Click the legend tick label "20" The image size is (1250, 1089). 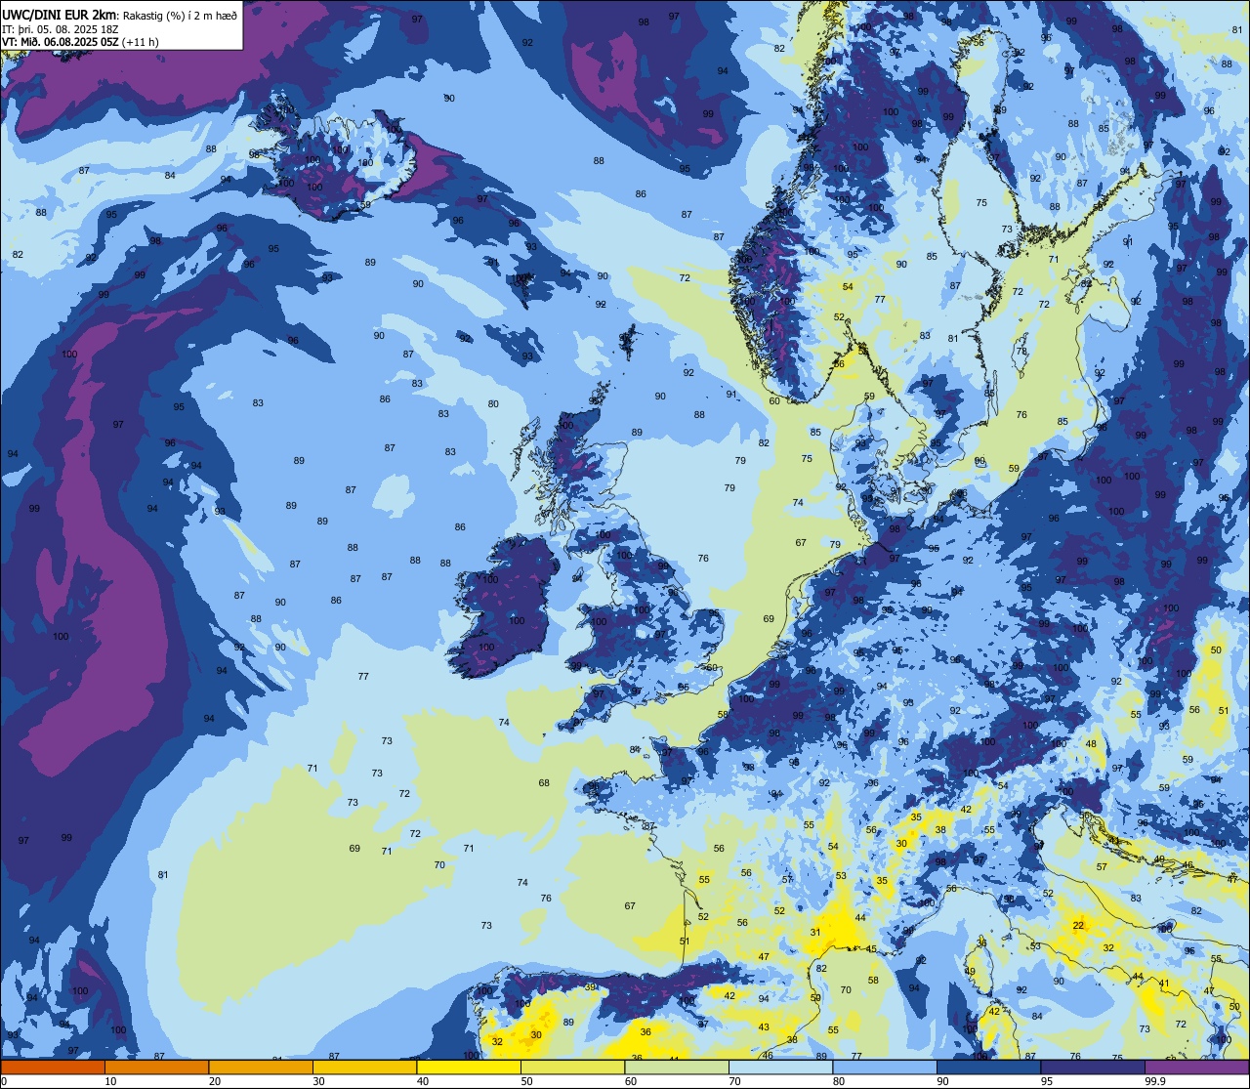[215, 1081]
